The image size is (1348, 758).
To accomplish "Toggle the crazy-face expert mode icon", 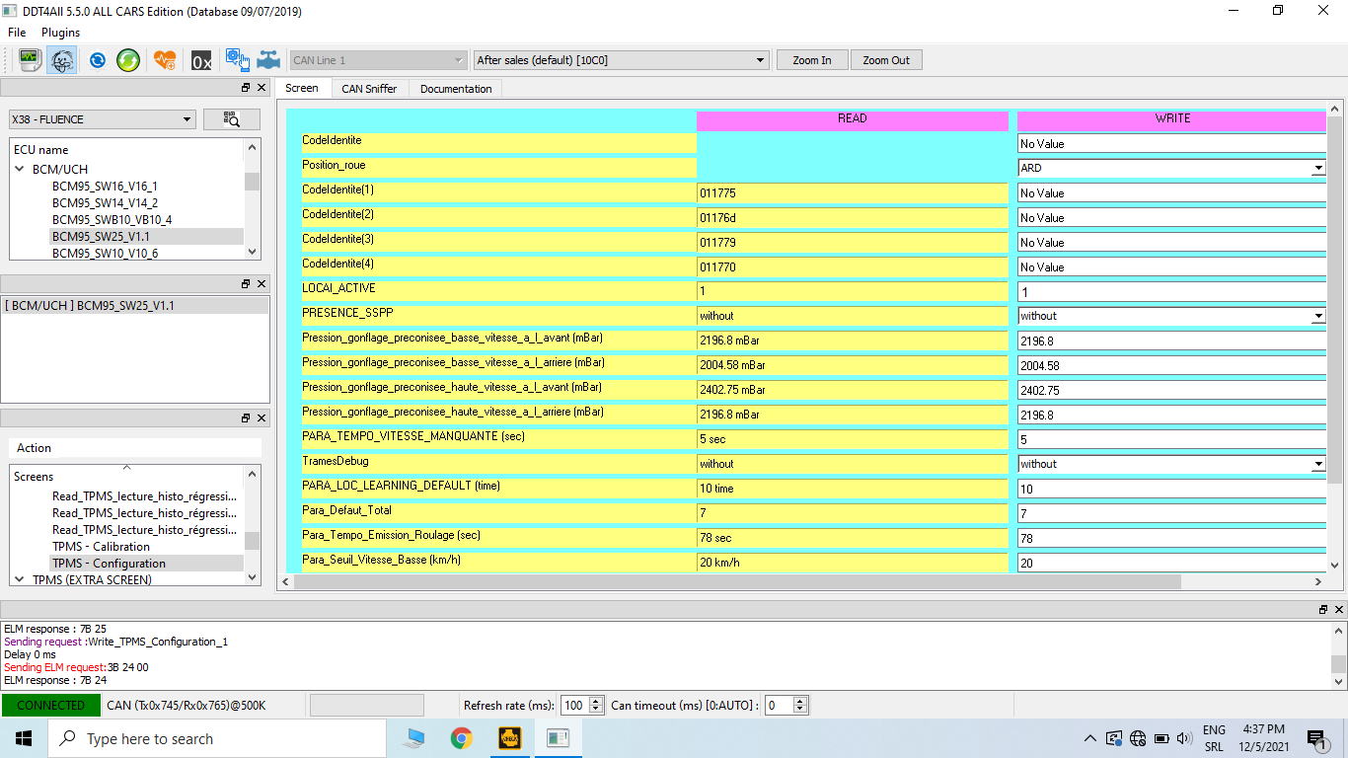I will pos(62,60).
